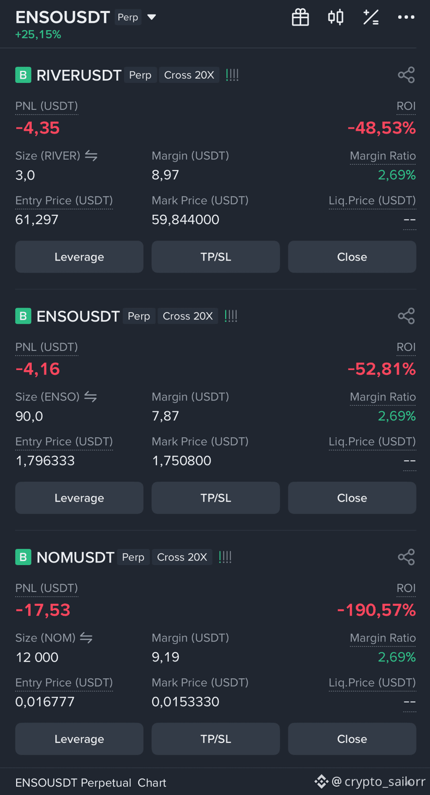Viewport: 430px width, 795px height.
Task: Toggle size unit for RIVER position
Action: click(91, 155)
